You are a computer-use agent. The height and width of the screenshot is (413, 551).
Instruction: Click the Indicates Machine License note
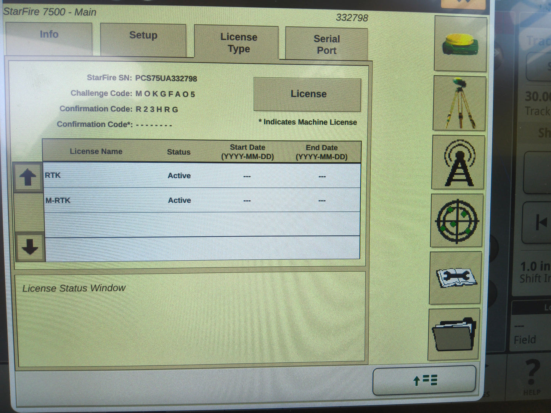pos(308,122)
